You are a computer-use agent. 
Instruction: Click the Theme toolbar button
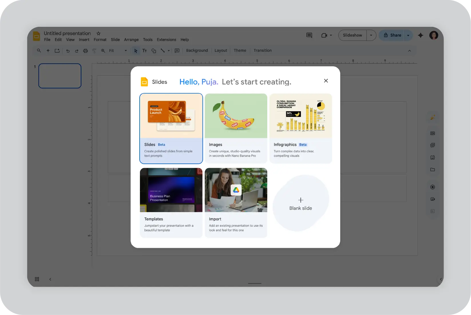click(240, 51)
